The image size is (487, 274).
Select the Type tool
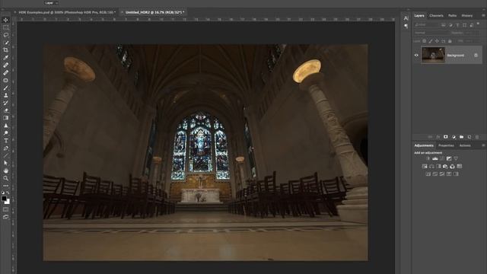click(x=5, y=141)
